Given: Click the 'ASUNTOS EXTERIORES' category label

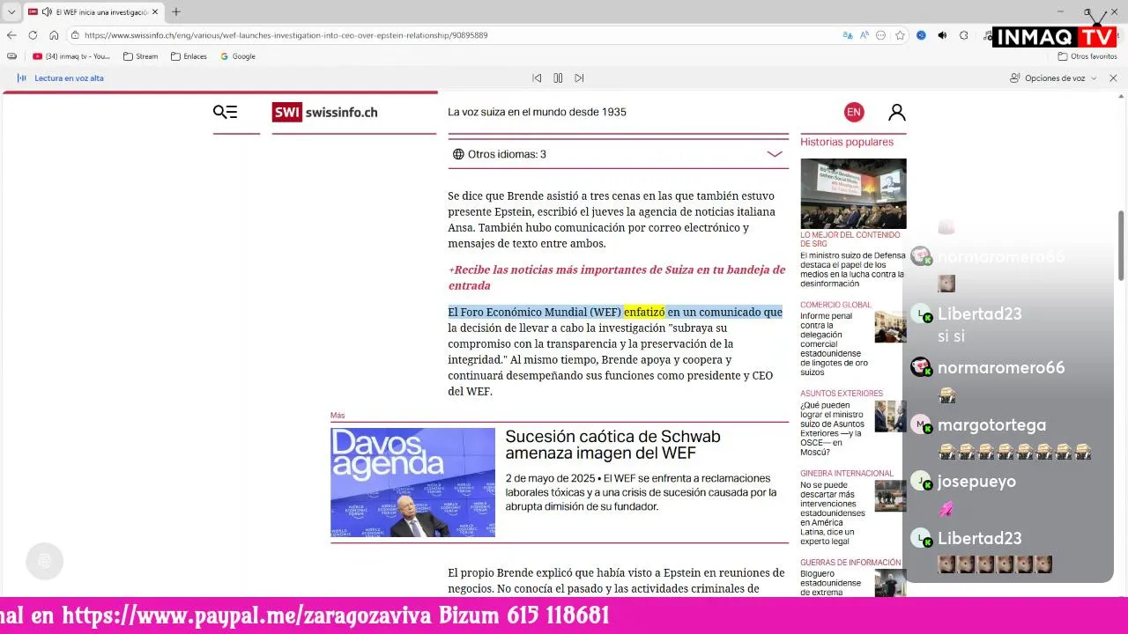Looking at the screenshot, I should (841, 394).
